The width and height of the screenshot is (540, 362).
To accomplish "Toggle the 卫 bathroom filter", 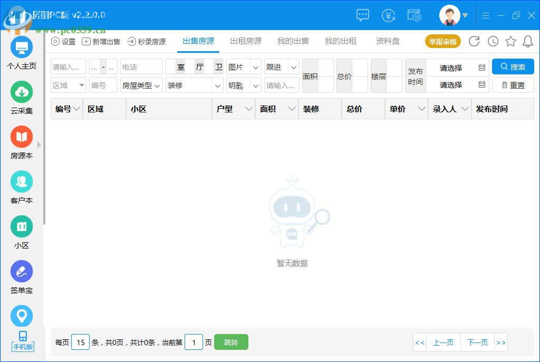I will [218, 66].
